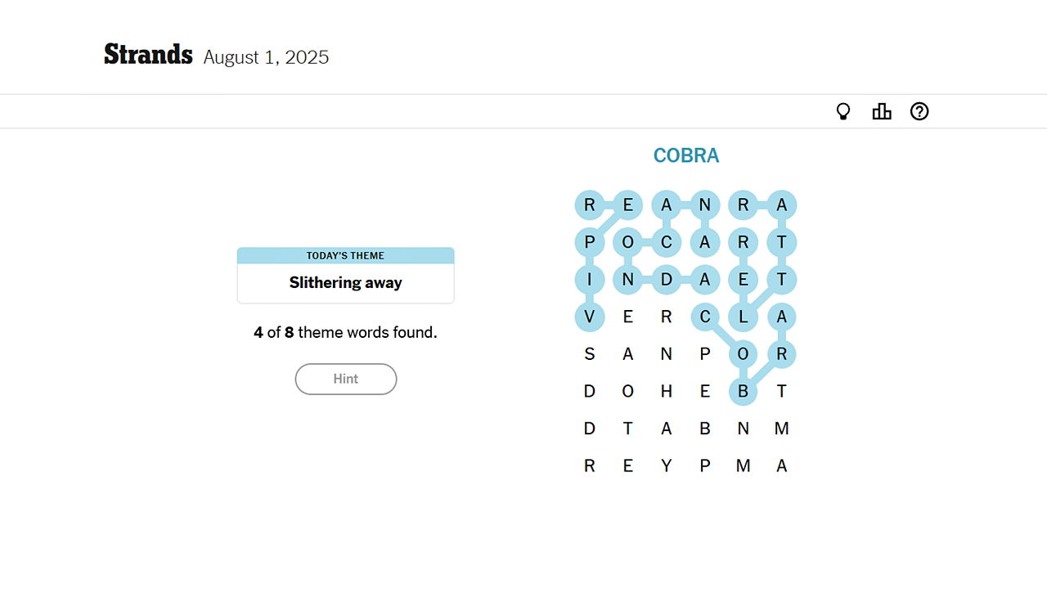Click the letter H in row six
Image resolution: width=1047 pixels, height=589 pixels.
pos(667,391)
